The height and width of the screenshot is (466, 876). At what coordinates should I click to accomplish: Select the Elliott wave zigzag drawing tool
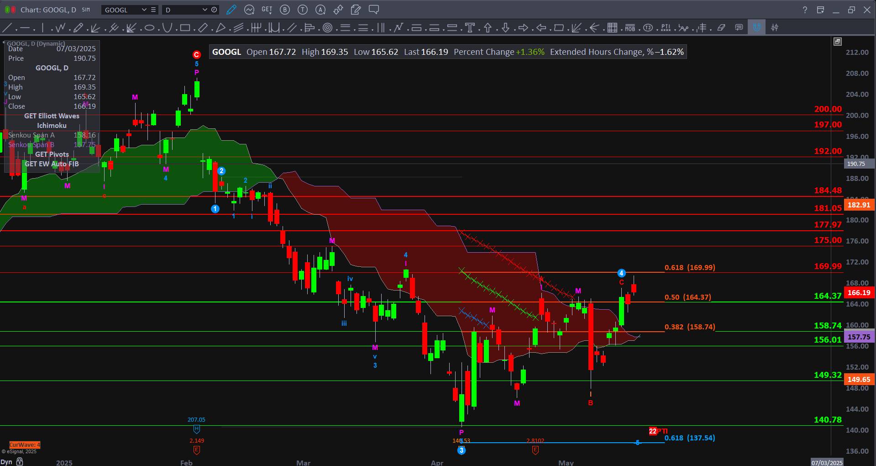pos(60,28)
